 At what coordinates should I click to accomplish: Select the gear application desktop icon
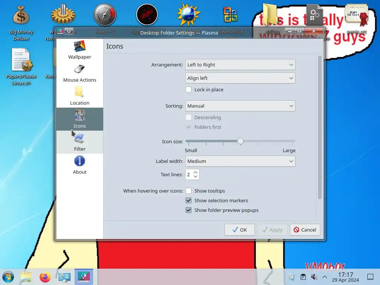coord(63,14)
